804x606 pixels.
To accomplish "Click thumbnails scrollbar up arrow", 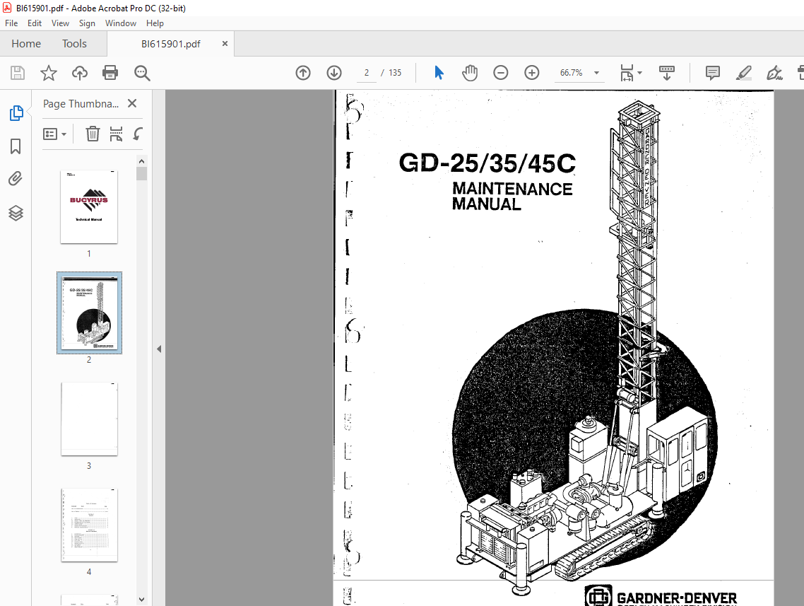I will [x=142, y=161].
